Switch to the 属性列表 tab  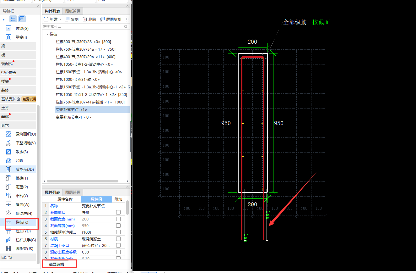[52, 192]
